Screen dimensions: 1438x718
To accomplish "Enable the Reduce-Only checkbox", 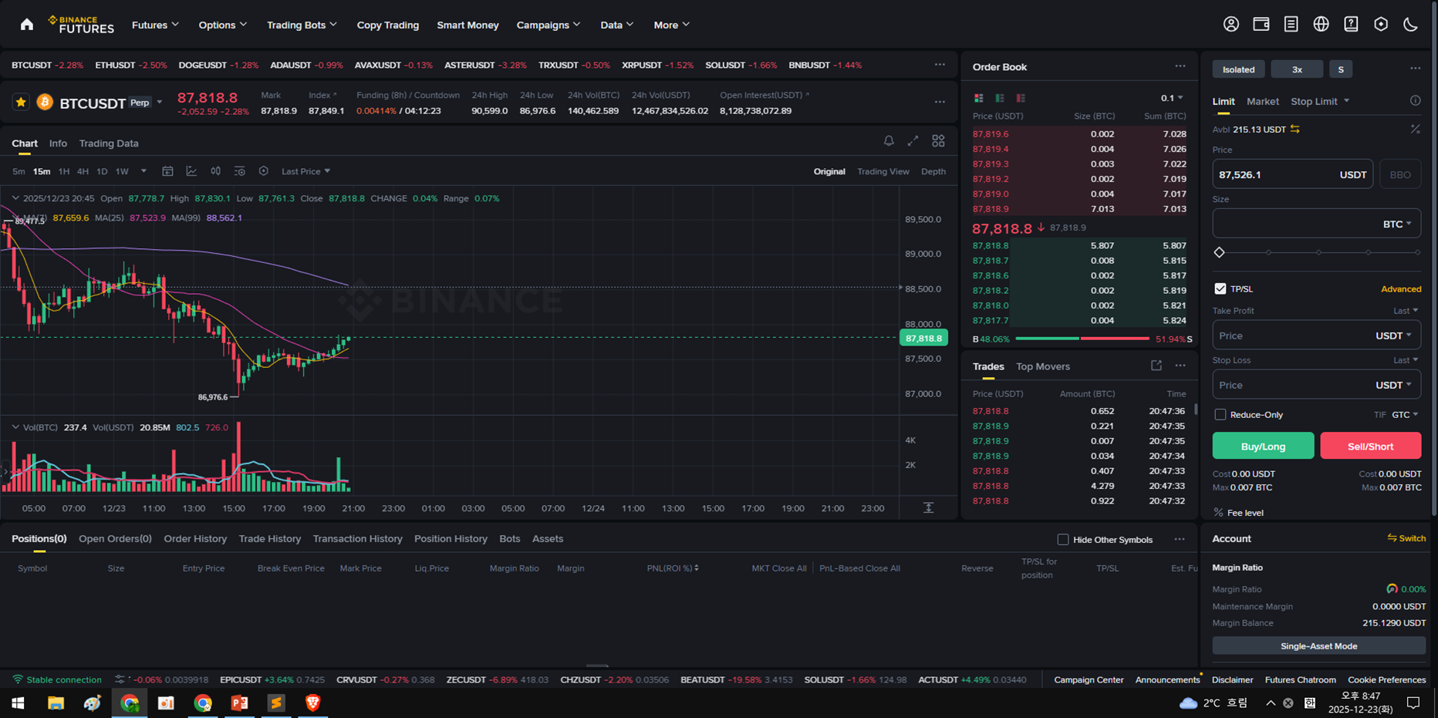I will coord(1220,415).
